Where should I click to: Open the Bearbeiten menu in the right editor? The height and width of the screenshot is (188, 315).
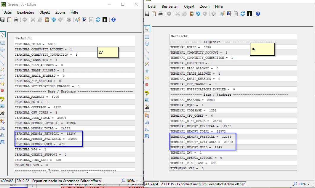(170, 7)
